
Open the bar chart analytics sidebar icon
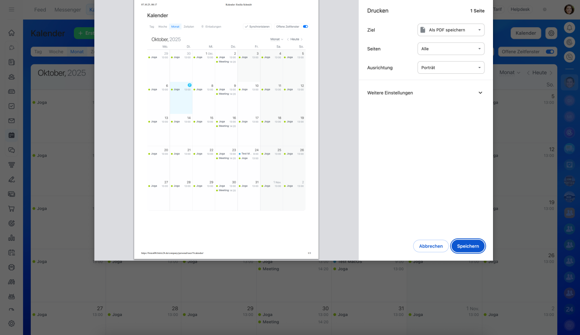(x=12, y=238)
